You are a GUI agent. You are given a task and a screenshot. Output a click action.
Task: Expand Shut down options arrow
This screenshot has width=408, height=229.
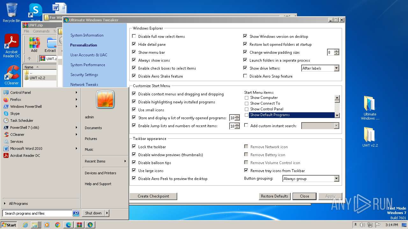pos(107,213)
